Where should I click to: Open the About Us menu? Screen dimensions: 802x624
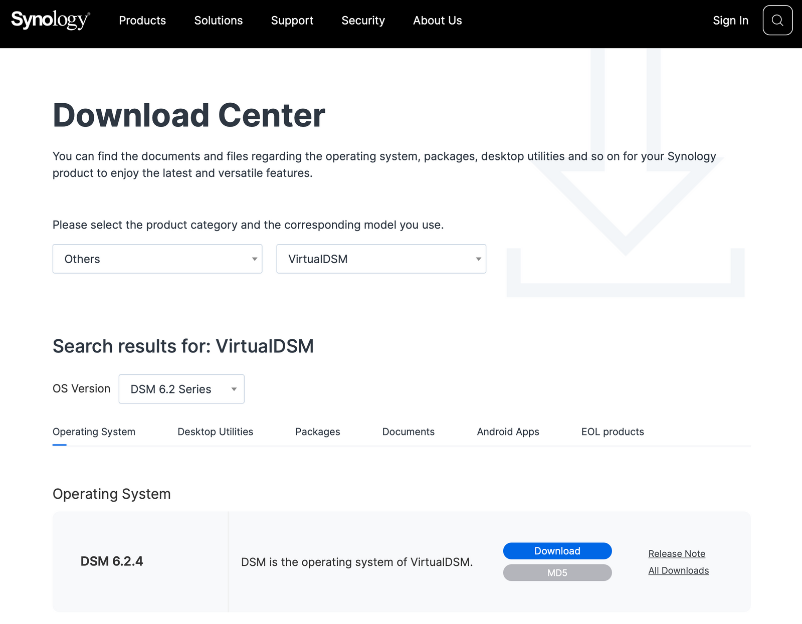pyautogui.click(x=437, y=21)
